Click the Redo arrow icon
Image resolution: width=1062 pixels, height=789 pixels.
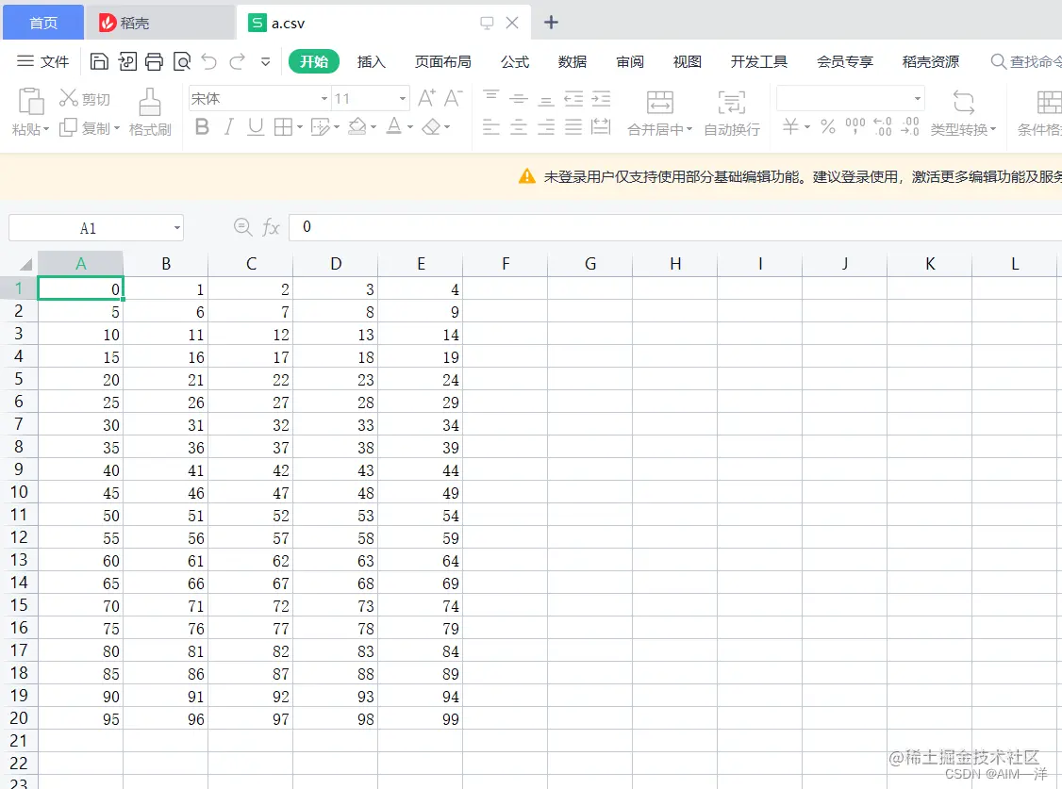coord(237,61)
